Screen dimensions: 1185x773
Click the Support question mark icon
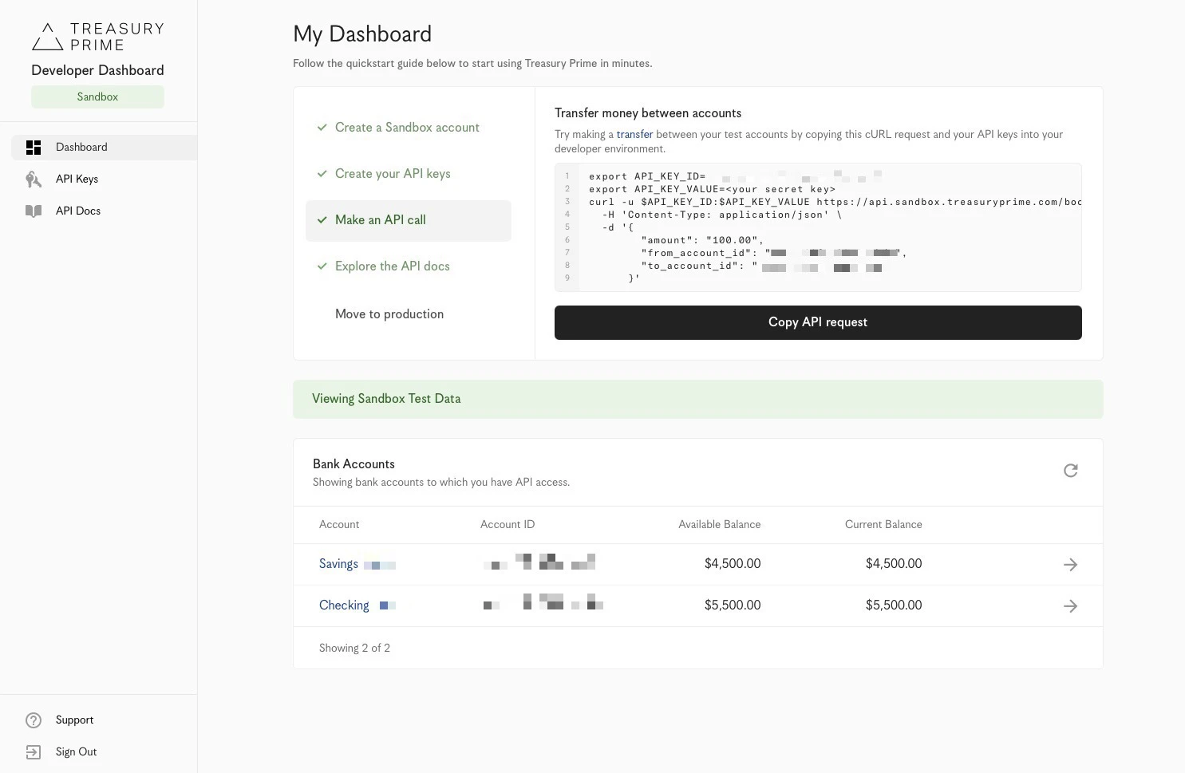tap(33, 720)
